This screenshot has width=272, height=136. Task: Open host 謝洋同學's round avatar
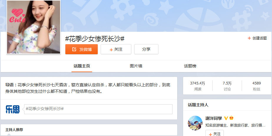pyautogui.click(x=195, y=123)
